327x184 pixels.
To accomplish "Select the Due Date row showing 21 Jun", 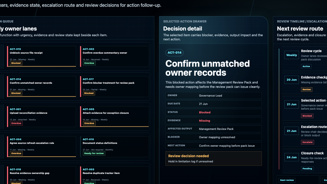I will (213, 104).
